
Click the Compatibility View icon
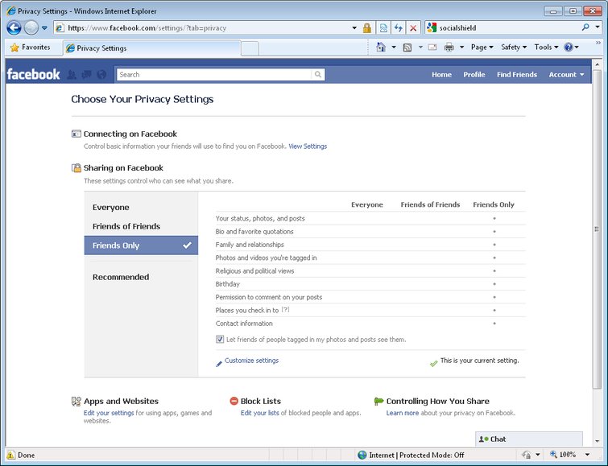pyautogui.click(x=383, y=28)
